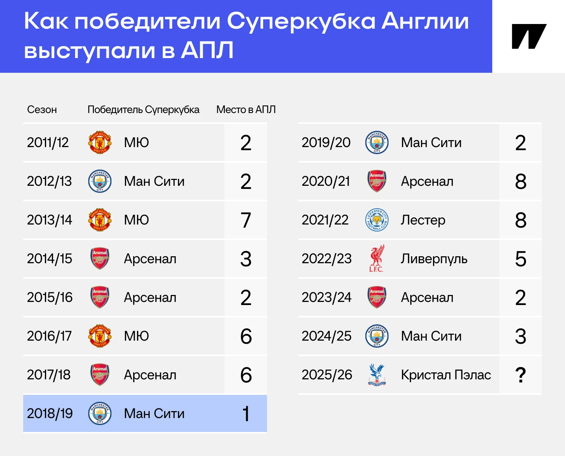Viewport: 565px width, 456px height.
Task: Click Crystal Palace crest in 2025/26 row
Action: [x=377, y=374]
